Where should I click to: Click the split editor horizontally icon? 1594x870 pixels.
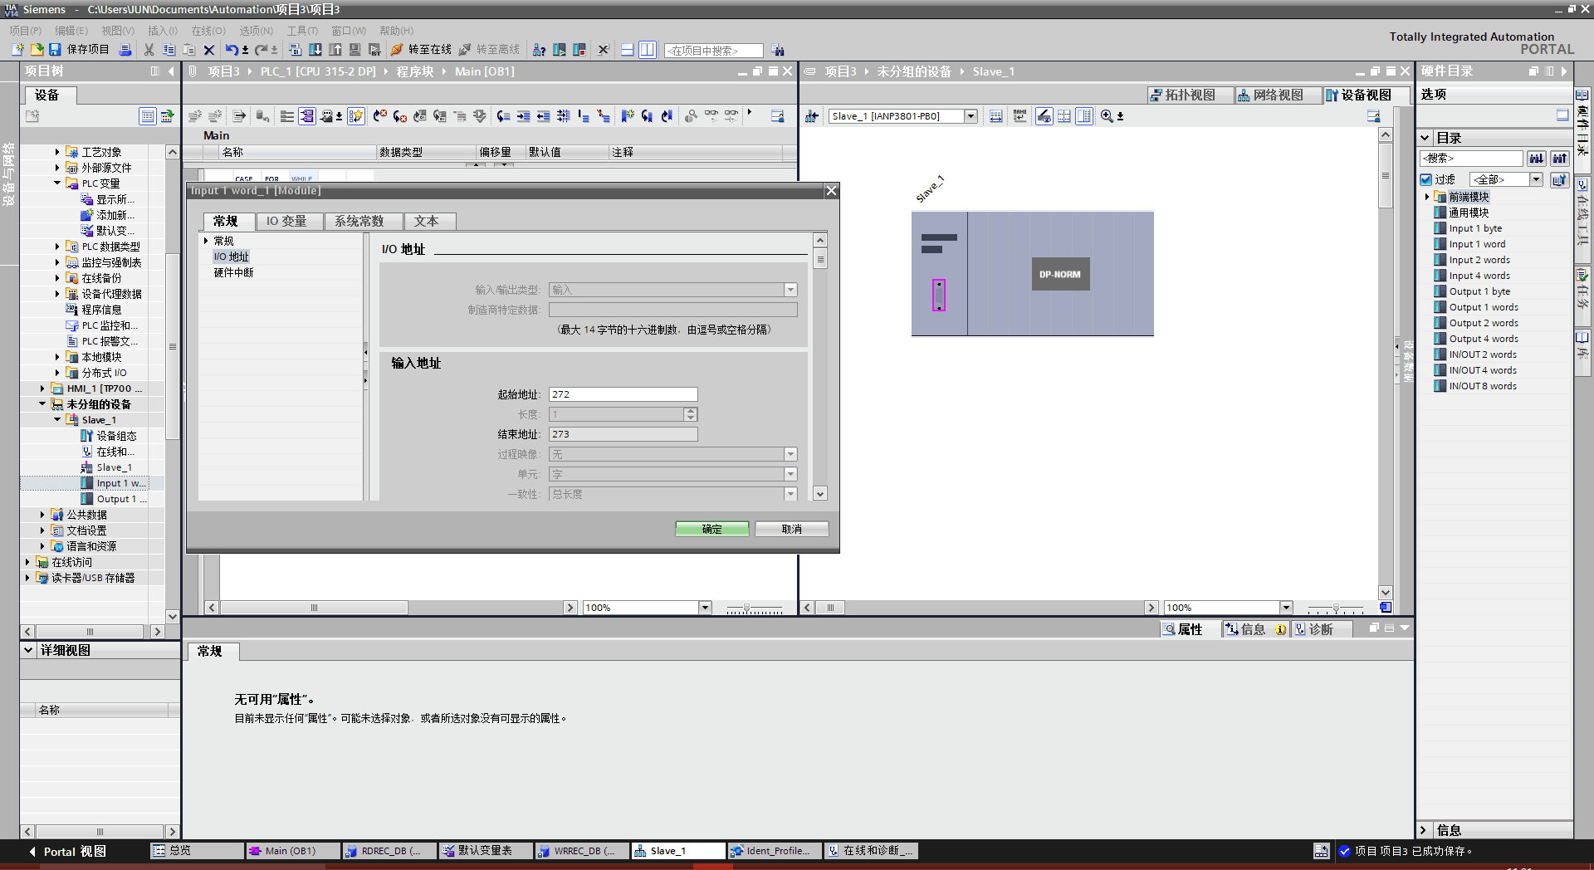coord(628,50)
